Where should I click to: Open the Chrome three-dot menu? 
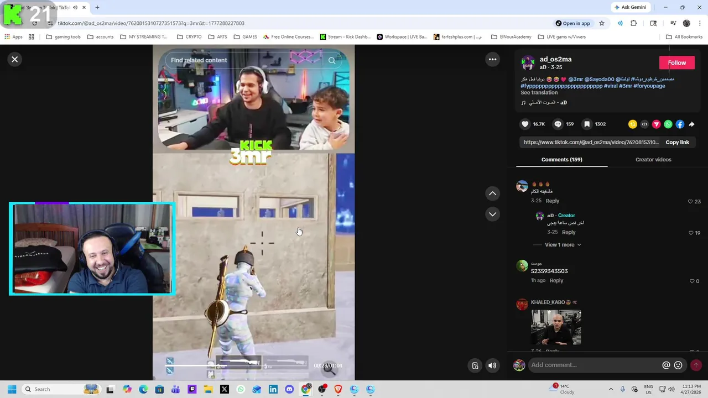pos(700,23)
